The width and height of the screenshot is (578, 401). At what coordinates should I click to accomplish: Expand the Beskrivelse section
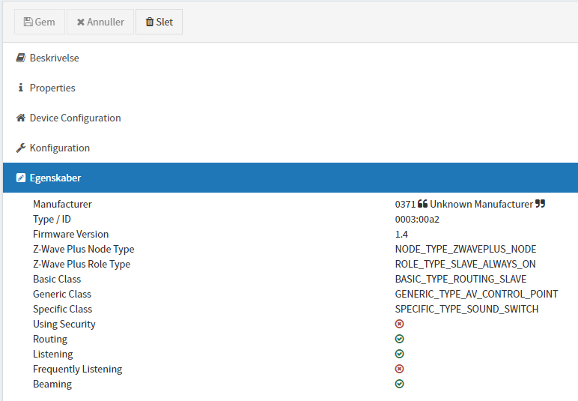pyautogui.click(x=54, y=58)
